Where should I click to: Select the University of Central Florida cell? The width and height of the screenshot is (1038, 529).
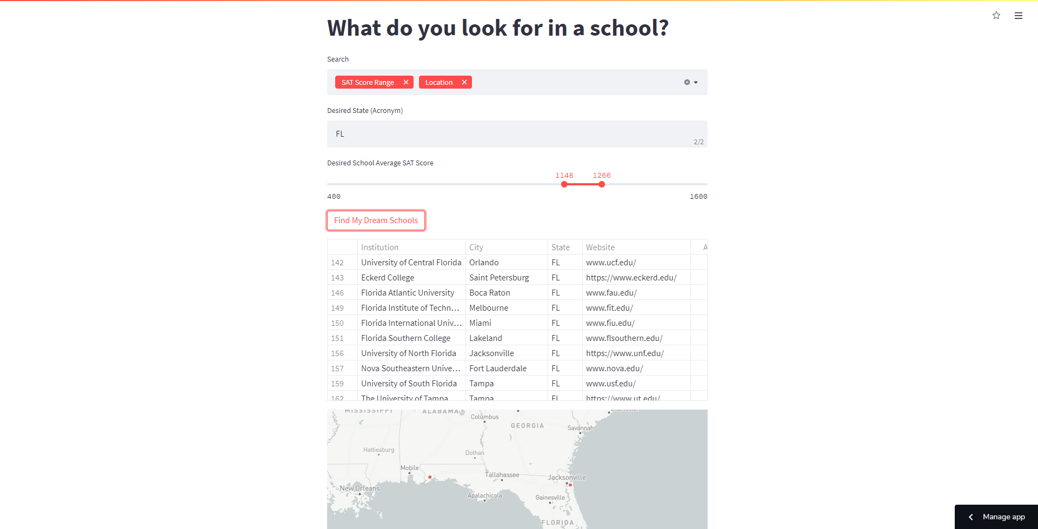[x=411, y=262]
